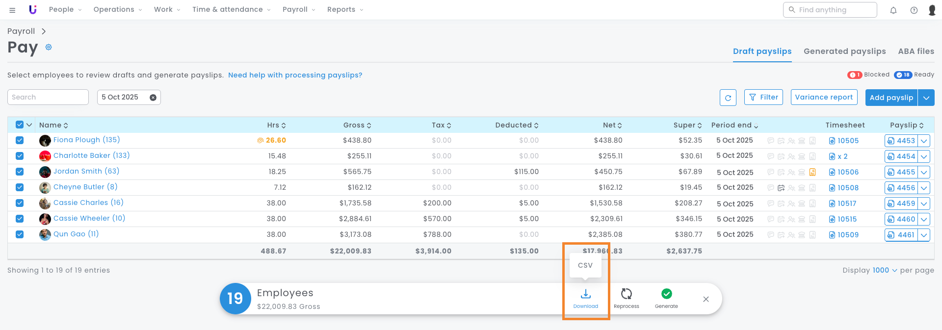Click the Download icon in bottom bar
This screenshot has height=330, width=942.
pos(585,294)
